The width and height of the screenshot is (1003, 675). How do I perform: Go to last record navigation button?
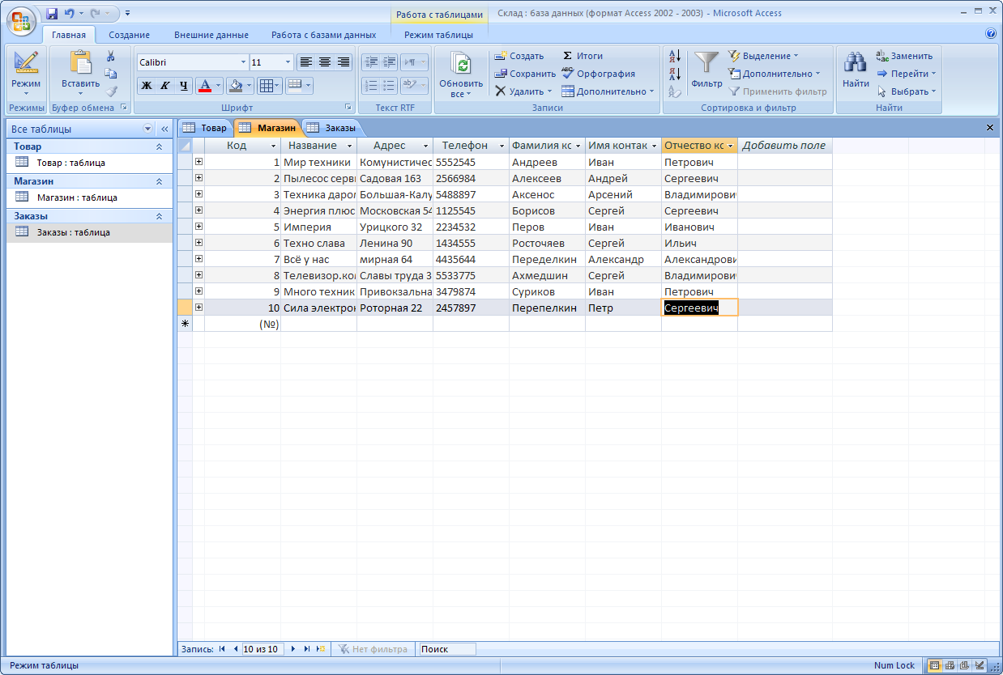[306, 649]
